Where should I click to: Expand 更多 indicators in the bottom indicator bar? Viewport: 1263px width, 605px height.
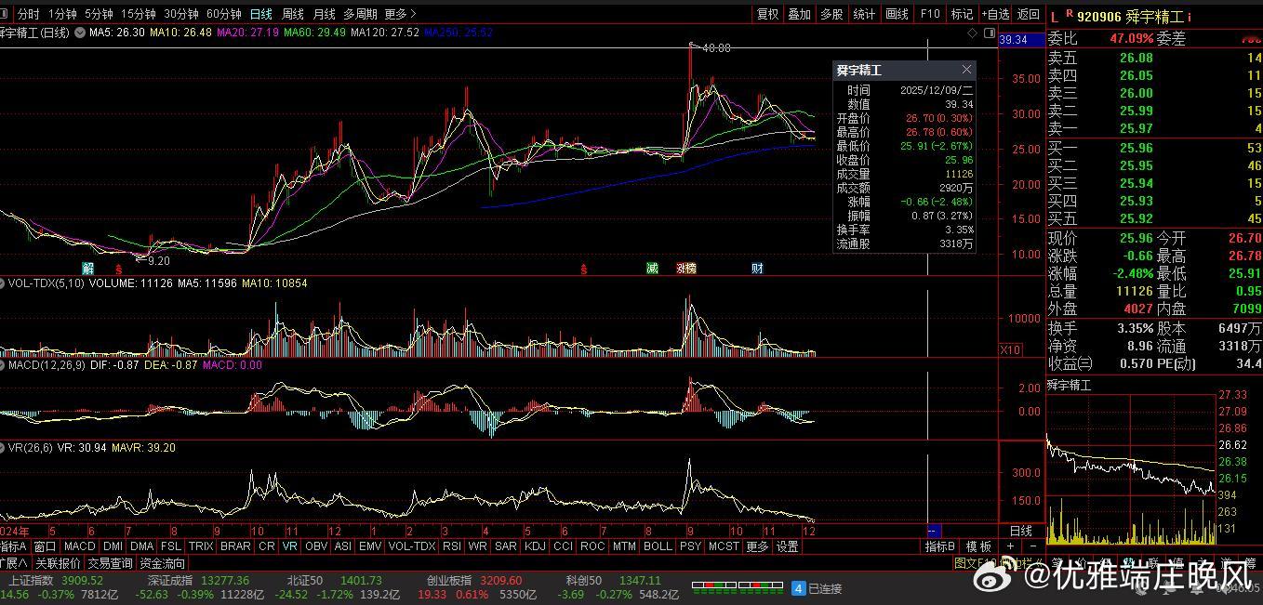[x=757, y=546]
